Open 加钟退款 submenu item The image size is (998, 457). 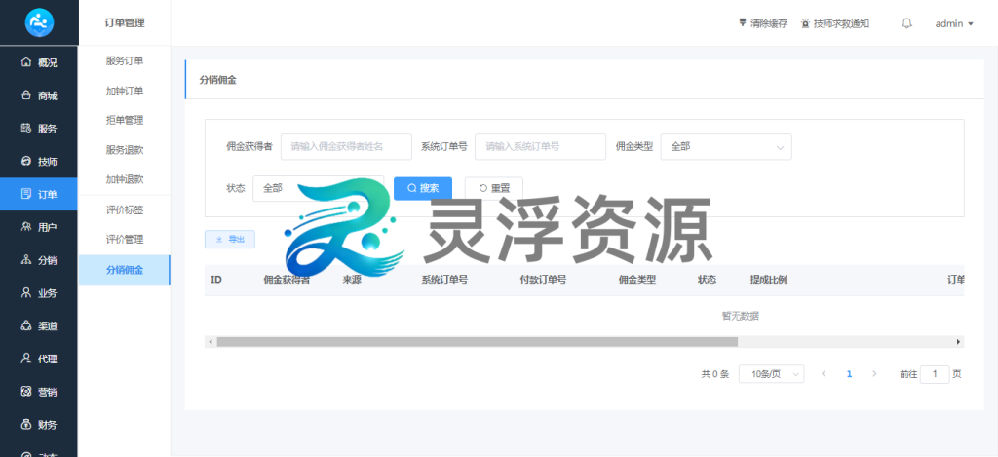[x=124, y=179]
